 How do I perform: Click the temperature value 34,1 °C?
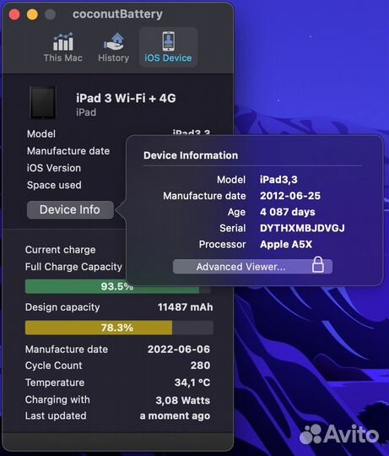click(192, 383)
